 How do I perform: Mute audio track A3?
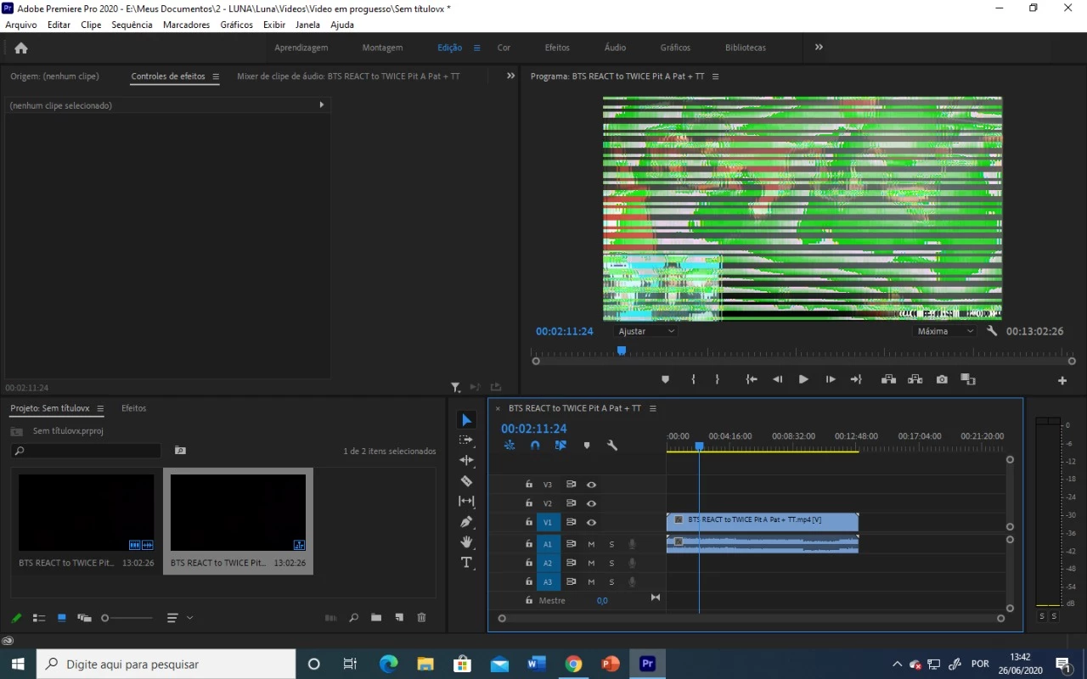pyautogui.click(x=591, y=582)
